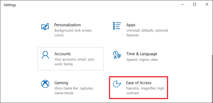Click the vertical scrollbar thumb on the right edge
This screenshot has width=213, height=103.
(x=212, y=79)
